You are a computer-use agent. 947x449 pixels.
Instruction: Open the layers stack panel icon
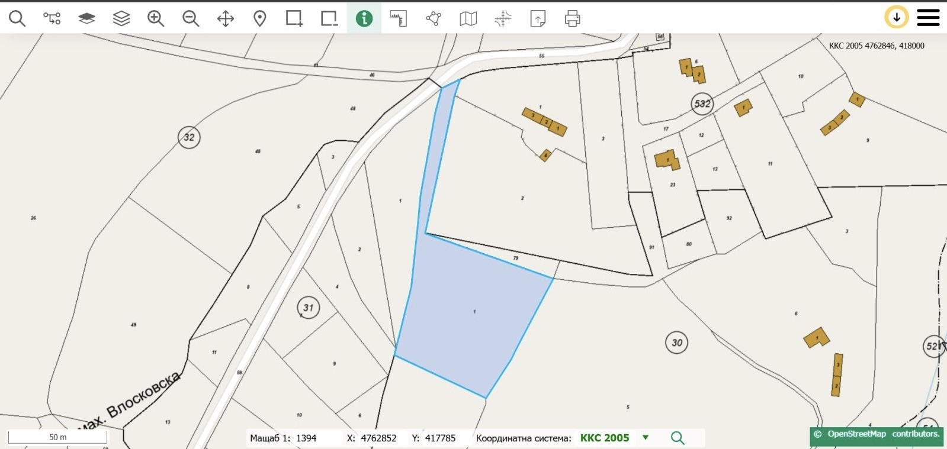[121, 18]
